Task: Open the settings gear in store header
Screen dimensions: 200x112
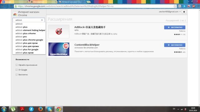Action: coord(184,12)
